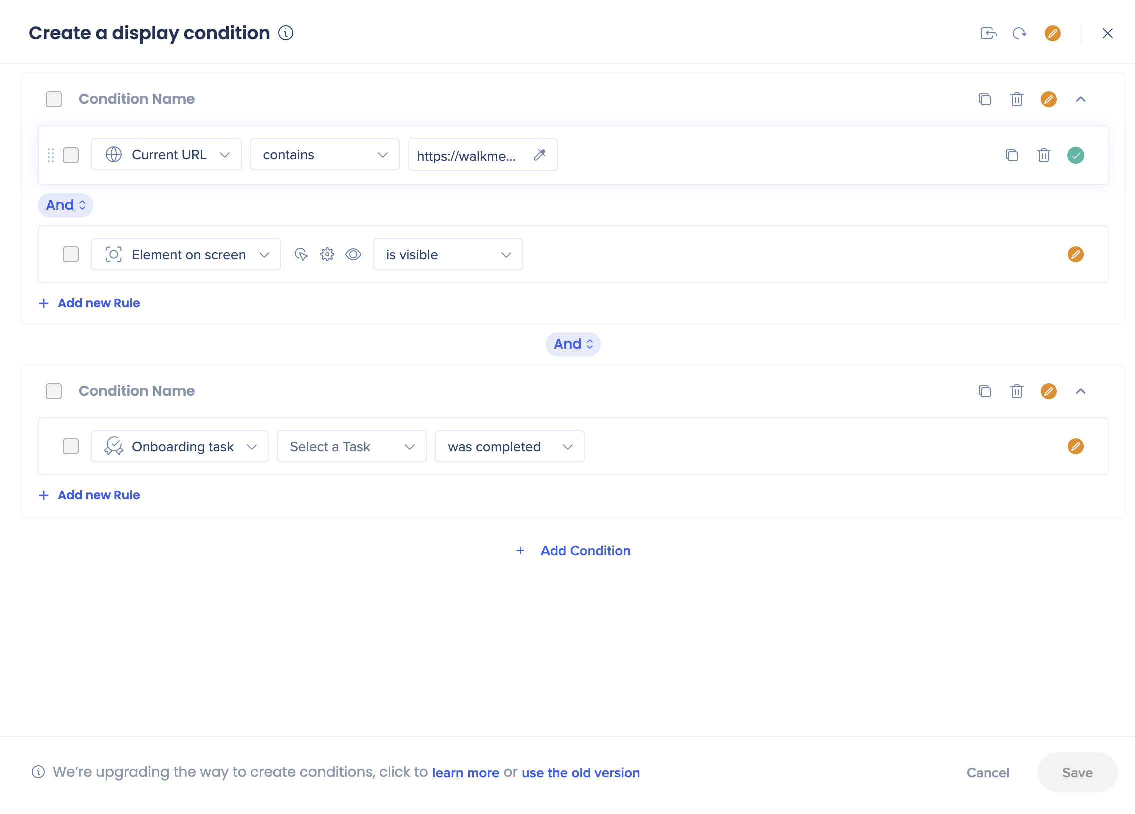This screenshot has width=1135, height=814.
Task: Click Add Condition
Action: [585, 551]
